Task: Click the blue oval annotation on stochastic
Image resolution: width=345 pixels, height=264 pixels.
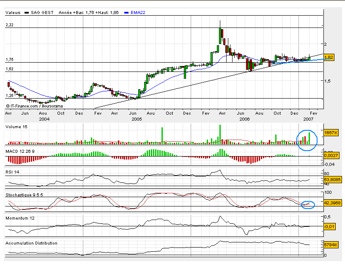Action: (x=308, y=204)
